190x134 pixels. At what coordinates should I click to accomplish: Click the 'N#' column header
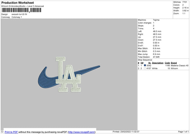[x=142, y=63]
